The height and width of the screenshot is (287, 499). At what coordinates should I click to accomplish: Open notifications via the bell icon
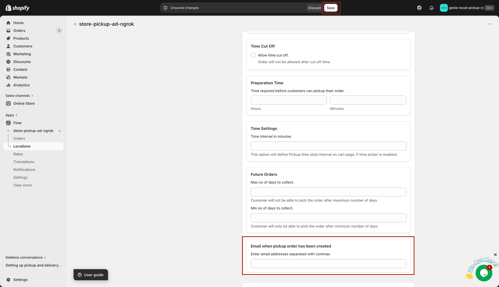pyautogui.click(x=432, y=8)
